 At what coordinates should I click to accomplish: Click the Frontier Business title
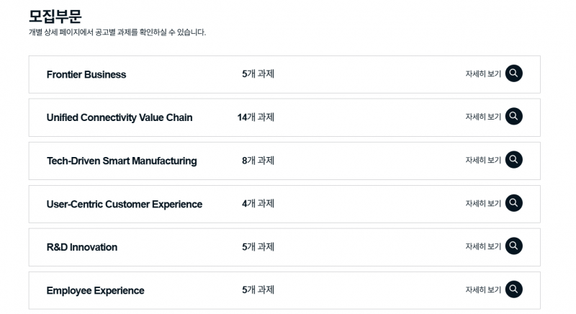point(86,74)
